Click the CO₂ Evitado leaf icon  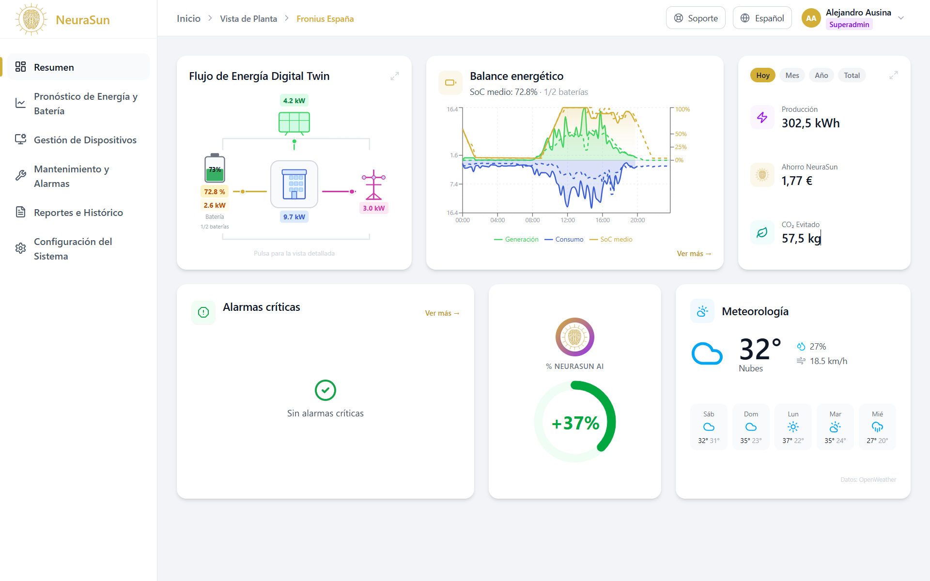pyautogui.click(x=762, y=232)
